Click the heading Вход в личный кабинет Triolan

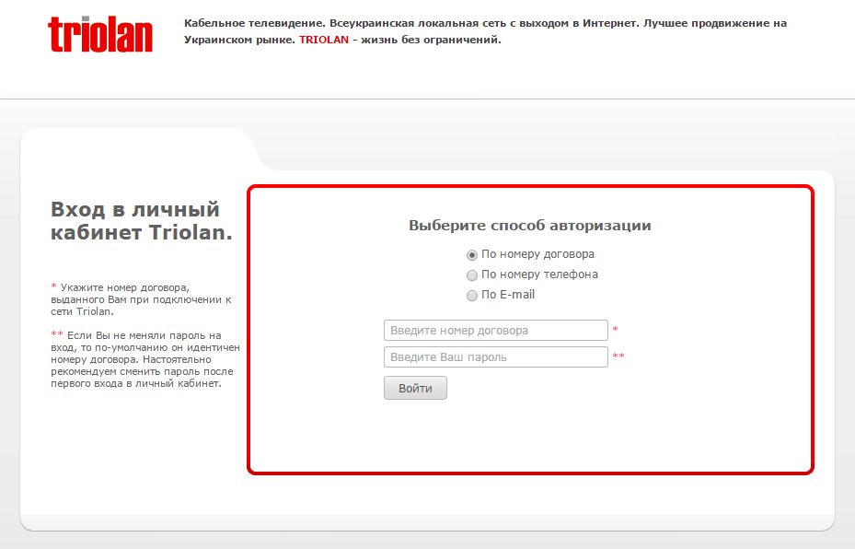[x=142, y=221]
